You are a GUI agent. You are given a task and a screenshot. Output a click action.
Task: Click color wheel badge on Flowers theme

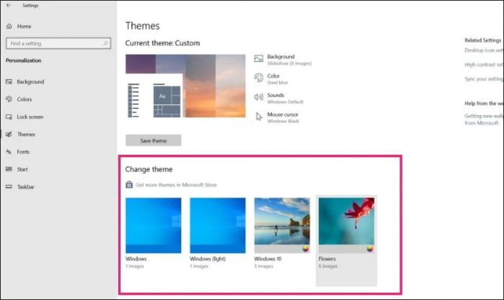click(370, 249)
